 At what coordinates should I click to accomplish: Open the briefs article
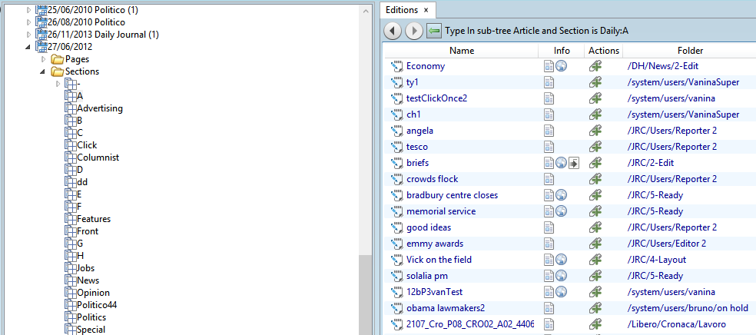coord(417,163)
